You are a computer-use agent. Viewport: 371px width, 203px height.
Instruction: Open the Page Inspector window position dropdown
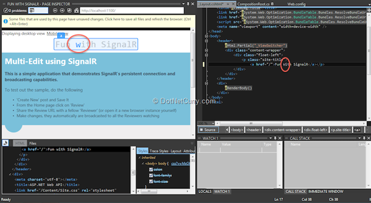[x=183, y=4]
